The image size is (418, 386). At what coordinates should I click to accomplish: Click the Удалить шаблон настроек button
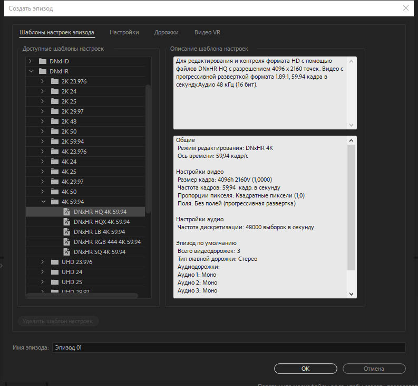pyautogui.click(x=58, y=321)
